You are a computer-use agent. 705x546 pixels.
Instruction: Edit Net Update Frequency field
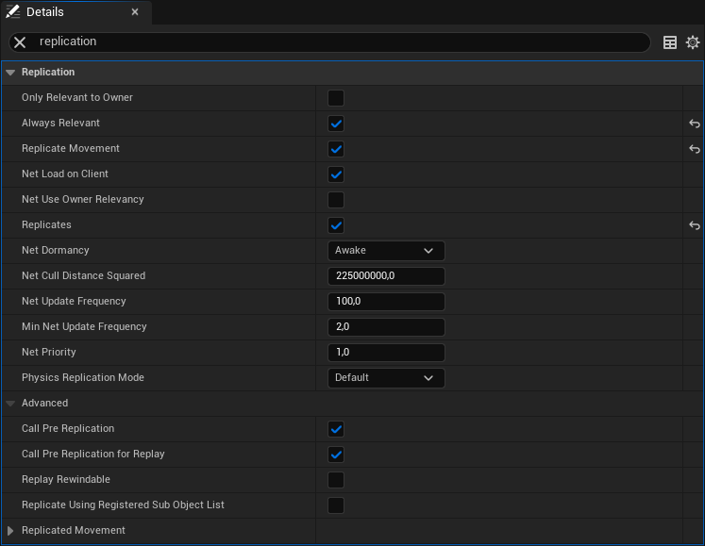[386, 302]
